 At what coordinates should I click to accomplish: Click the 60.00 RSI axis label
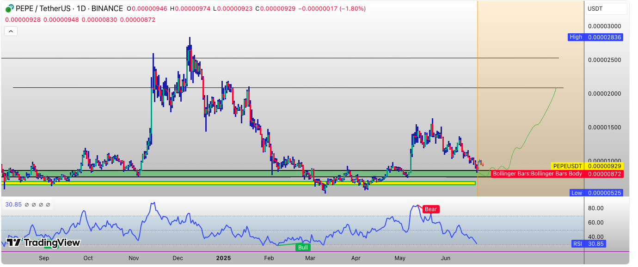click(595, 223)
